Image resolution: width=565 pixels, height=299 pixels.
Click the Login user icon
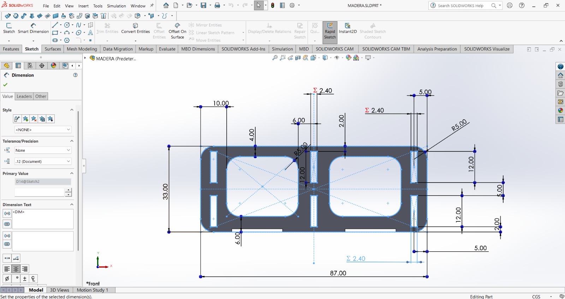click(510, 5)
